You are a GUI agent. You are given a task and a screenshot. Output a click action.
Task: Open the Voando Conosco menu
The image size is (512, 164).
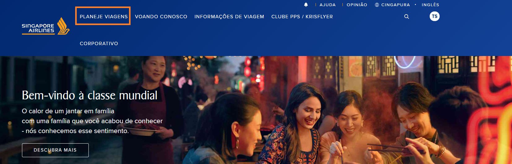click(161, 17)
